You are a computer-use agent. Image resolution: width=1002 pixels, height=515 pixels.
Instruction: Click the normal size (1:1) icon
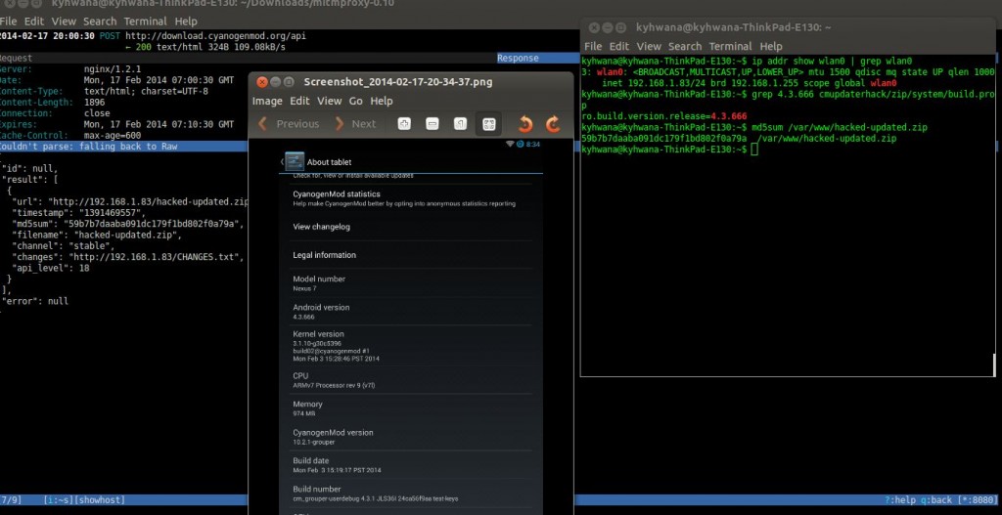pos(460,124)
